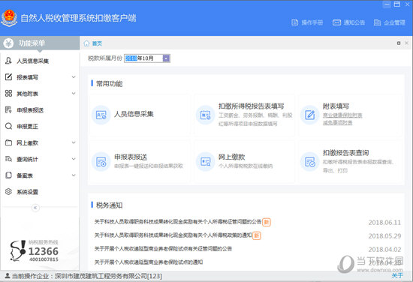Click the 扣缴报告表查询 card title
The height and width of the screenshot is (282, 413).
346,153
